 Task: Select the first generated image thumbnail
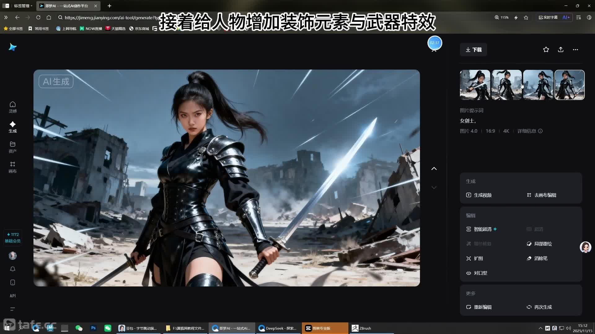point(475,85)
